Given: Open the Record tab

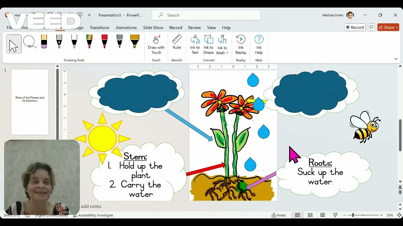Looking at the screenshot, I should pos(176,28).
